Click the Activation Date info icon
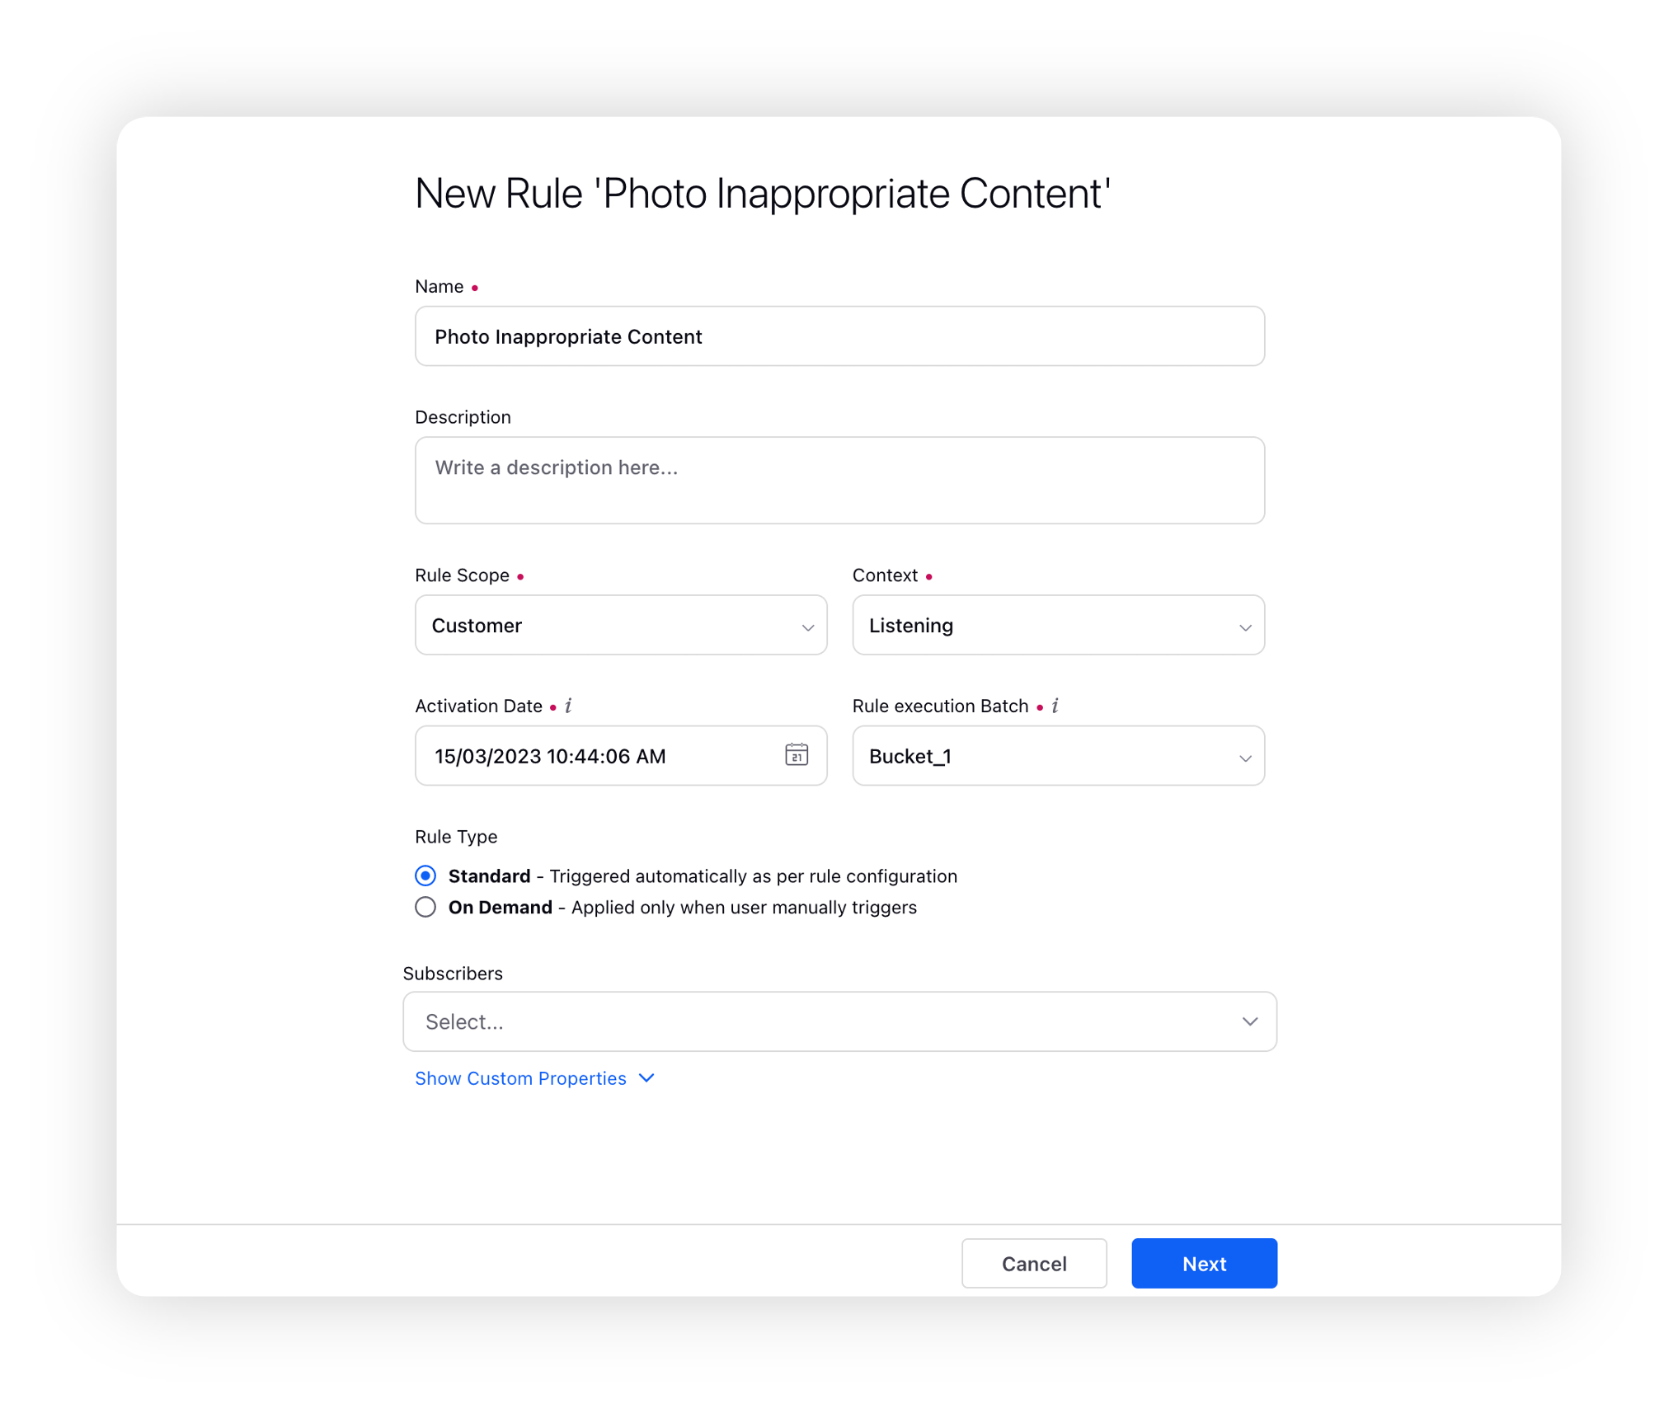Screen dimensions: 1678x1413 (x=568, y=706)
